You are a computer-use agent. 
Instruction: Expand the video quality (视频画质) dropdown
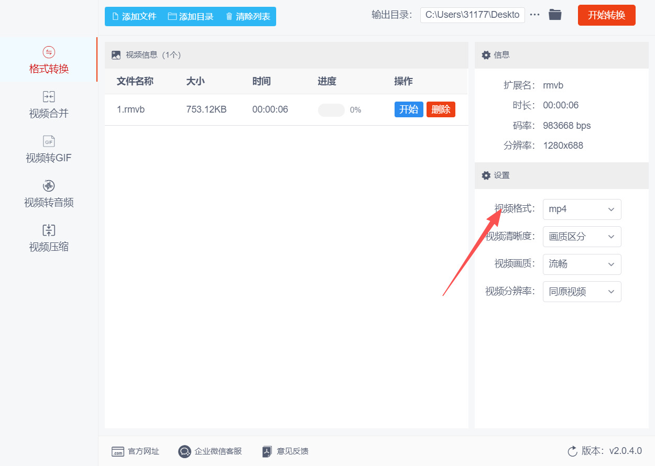pos(582,264)
